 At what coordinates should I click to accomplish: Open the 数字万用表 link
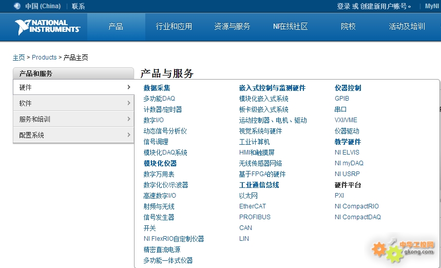(x=159, y=174)
